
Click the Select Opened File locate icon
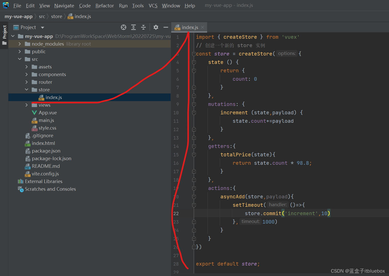(x=124, y=27)
